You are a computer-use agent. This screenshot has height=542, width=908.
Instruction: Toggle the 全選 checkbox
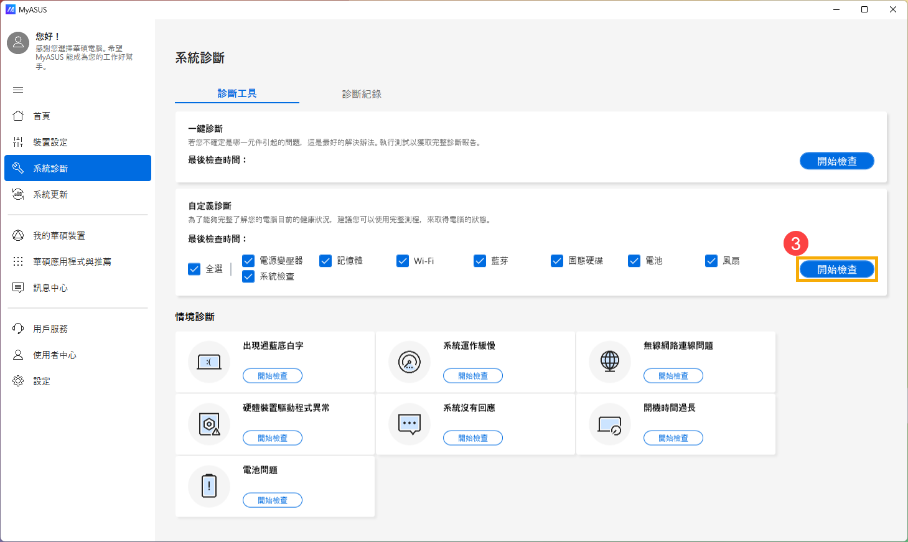tap(194, 269)
